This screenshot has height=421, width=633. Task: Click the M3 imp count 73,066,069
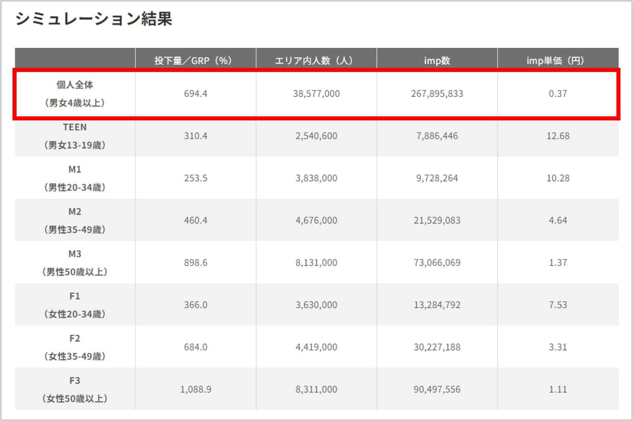[437, 263]
